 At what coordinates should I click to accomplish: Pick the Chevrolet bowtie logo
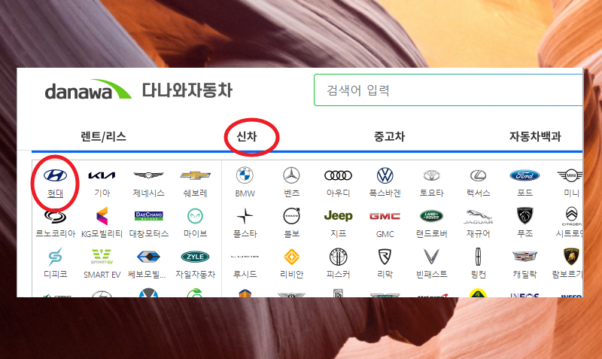pos(196,175)
